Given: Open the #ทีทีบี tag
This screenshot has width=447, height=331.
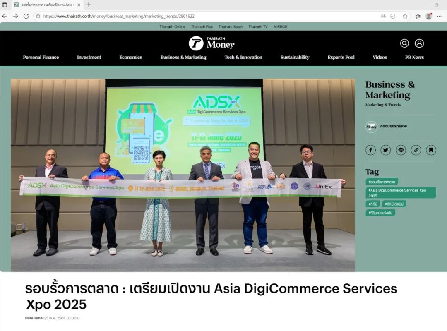Looking at the screenshot, I should coord(373,204).
